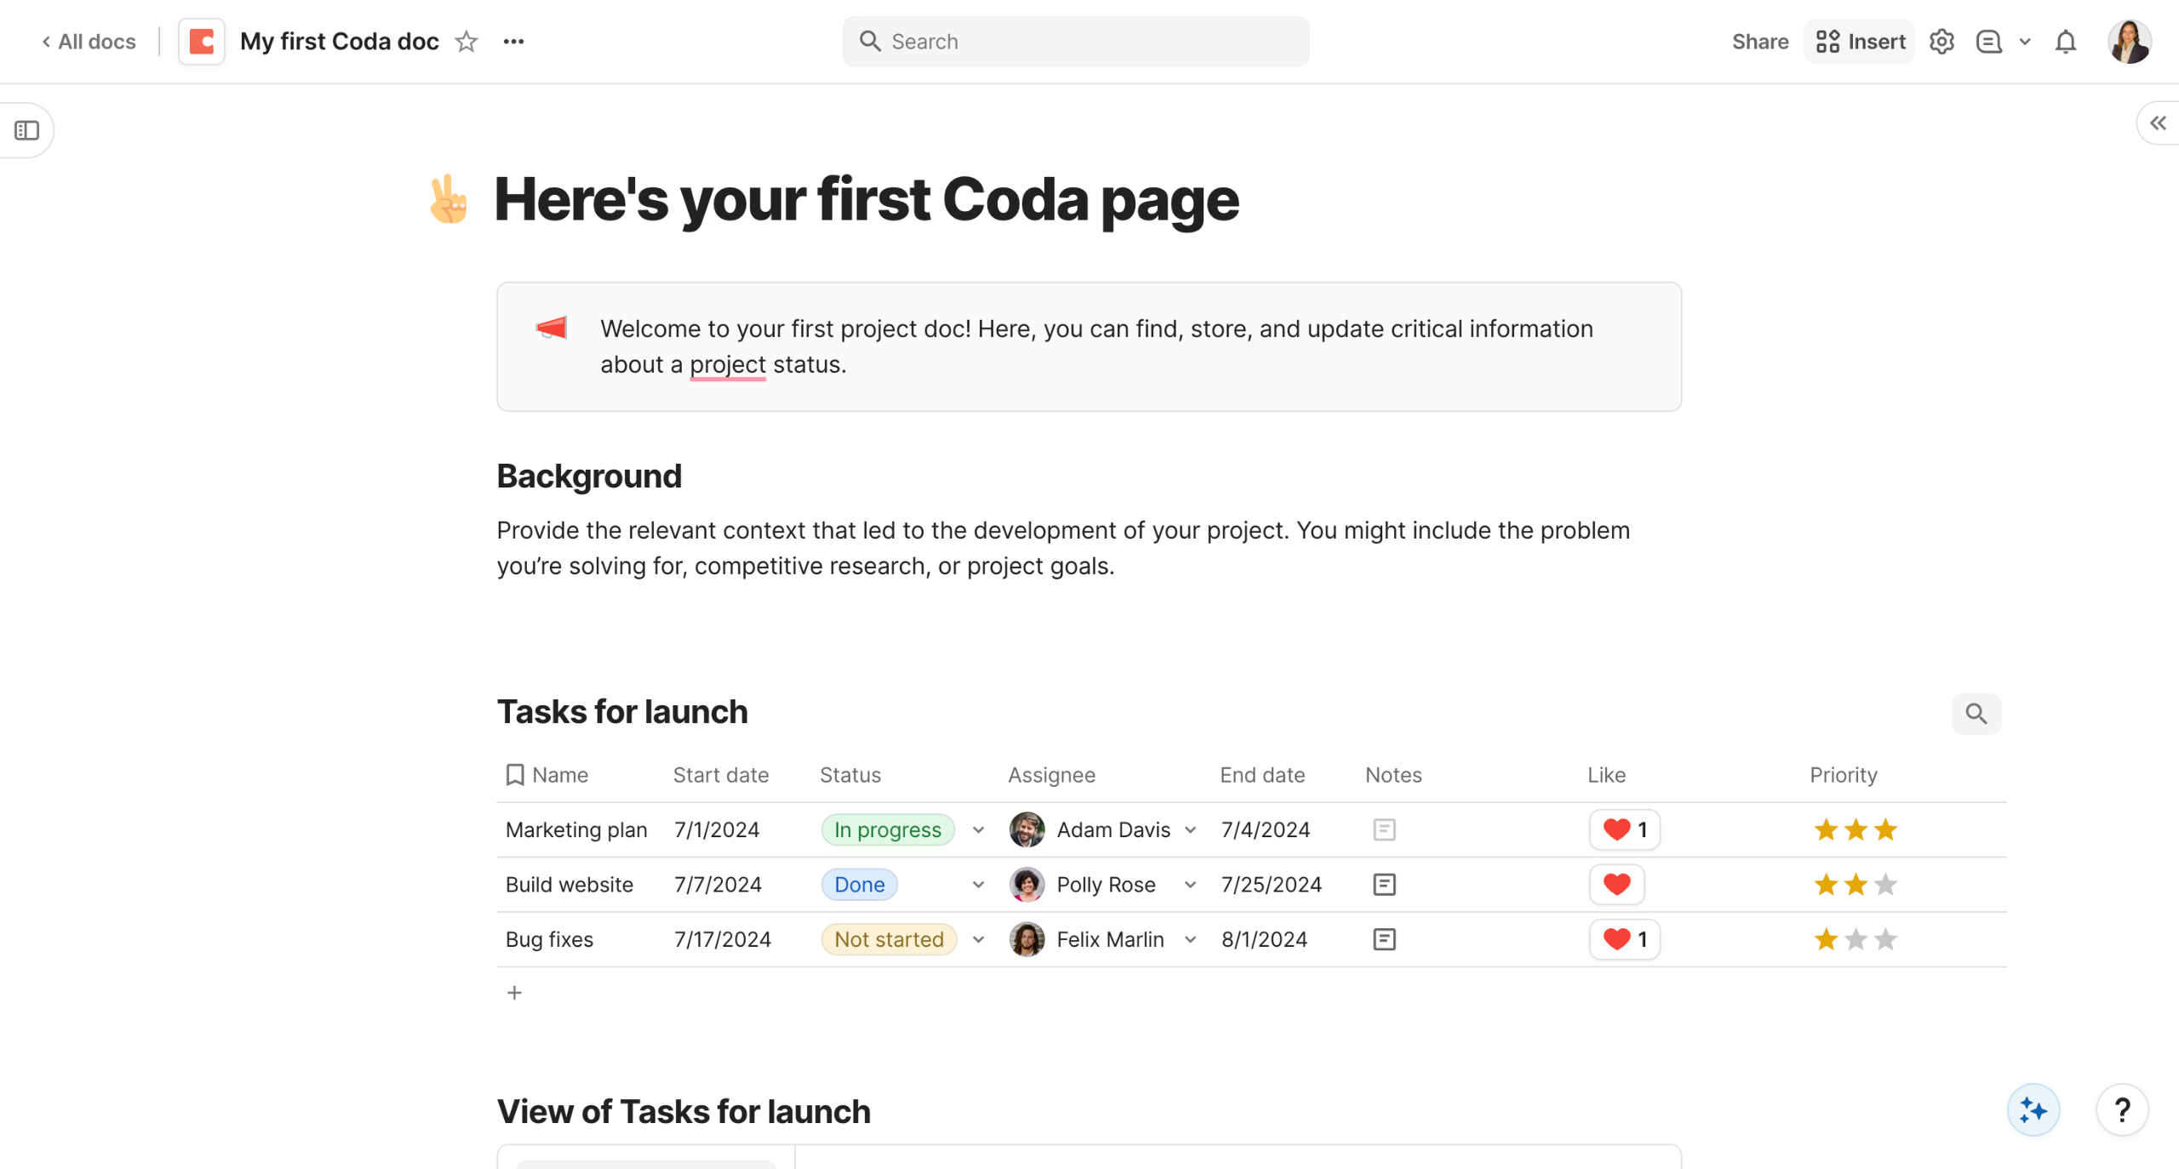
Task: Click the Share menu item
Action: pos(1759,42)
